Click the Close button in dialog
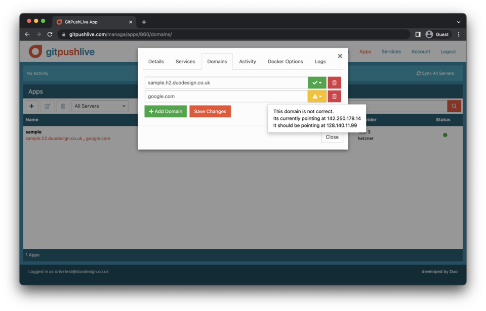 [332, 137]
